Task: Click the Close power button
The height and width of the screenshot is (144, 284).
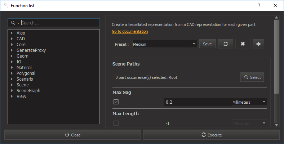Action: click(73, 135)
